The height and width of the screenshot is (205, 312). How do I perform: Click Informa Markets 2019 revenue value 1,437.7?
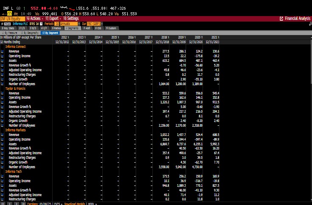coord(181,135)
